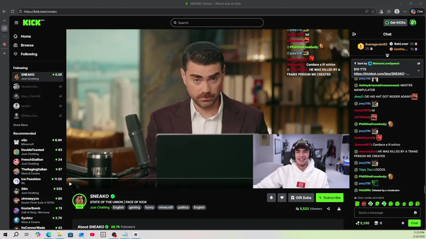
Task: Report the stream with warning triangle icon
Action: click(x=339, y=209)
